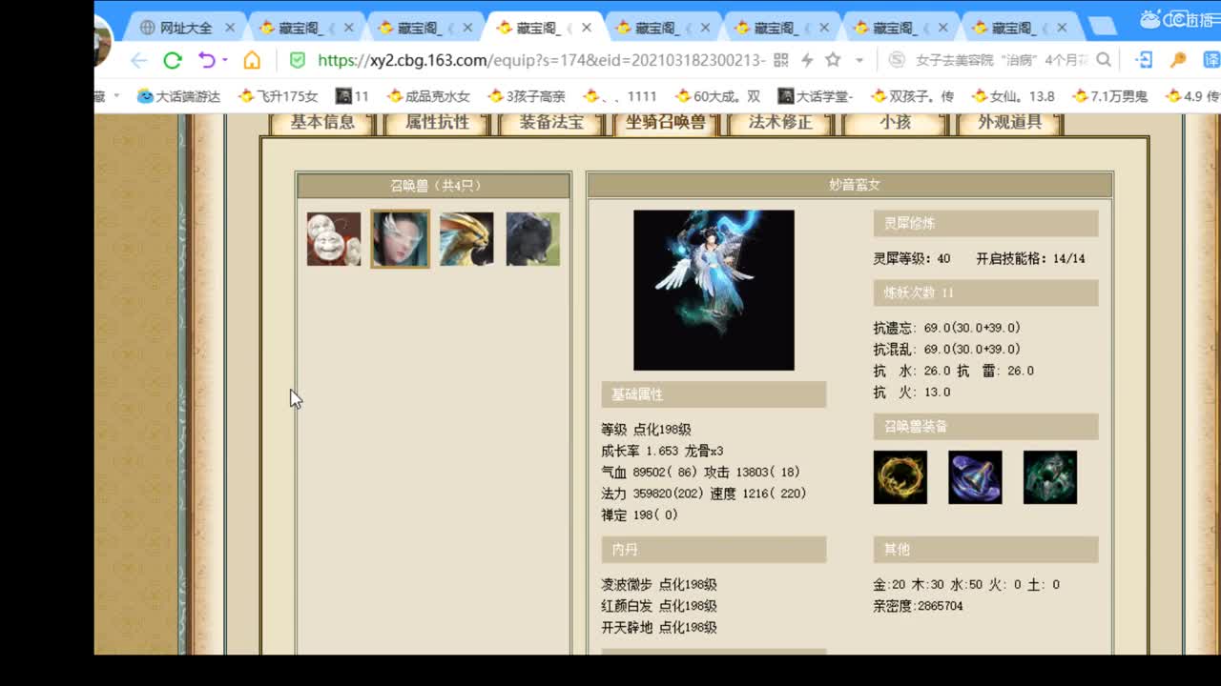Click the 成长率 1.653 龙骨x3 line

[662, 451]
